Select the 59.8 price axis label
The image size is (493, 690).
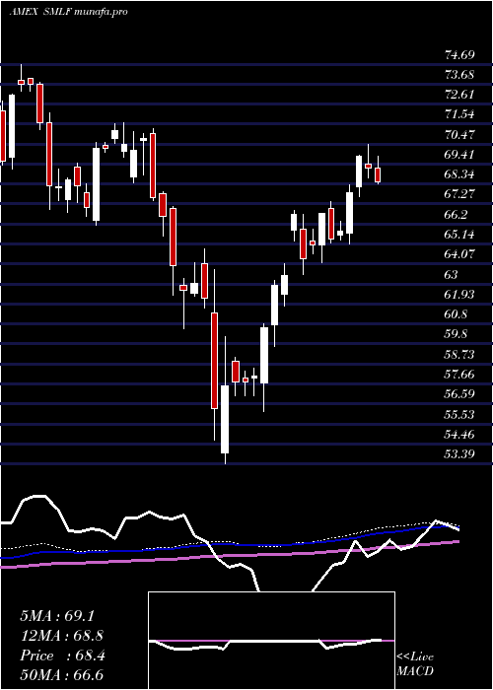457,334
